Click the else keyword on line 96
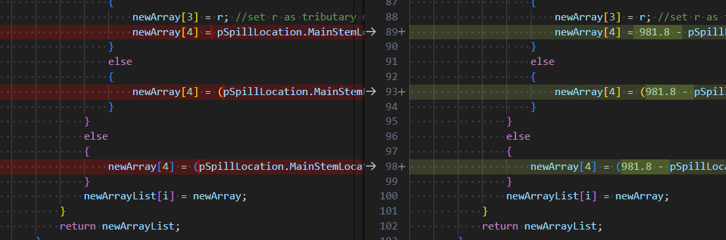This screenshot has width=726, height=240. coord(518,136)
